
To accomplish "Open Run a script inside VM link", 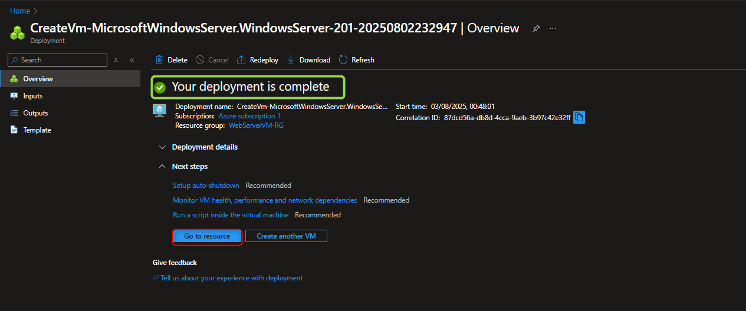I will 231,215.
